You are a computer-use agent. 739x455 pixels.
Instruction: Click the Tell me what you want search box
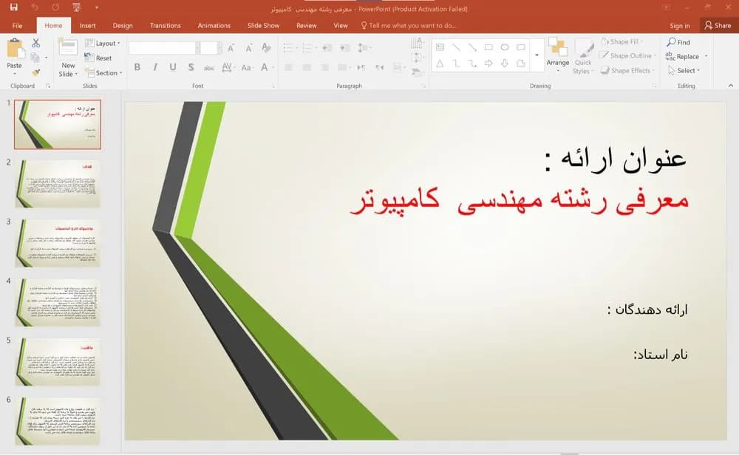pyautogui.click(x=409, y=25)
